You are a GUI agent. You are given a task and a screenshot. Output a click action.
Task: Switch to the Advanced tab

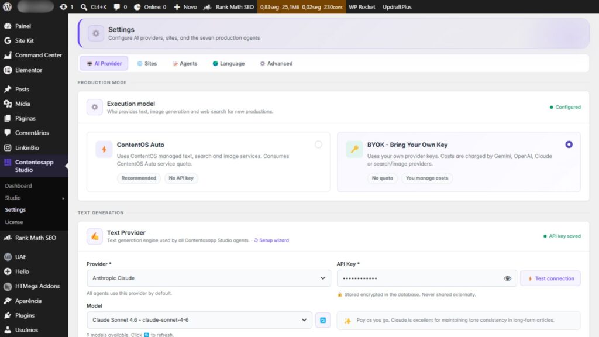pyautogui.click(x=276, y=63)
